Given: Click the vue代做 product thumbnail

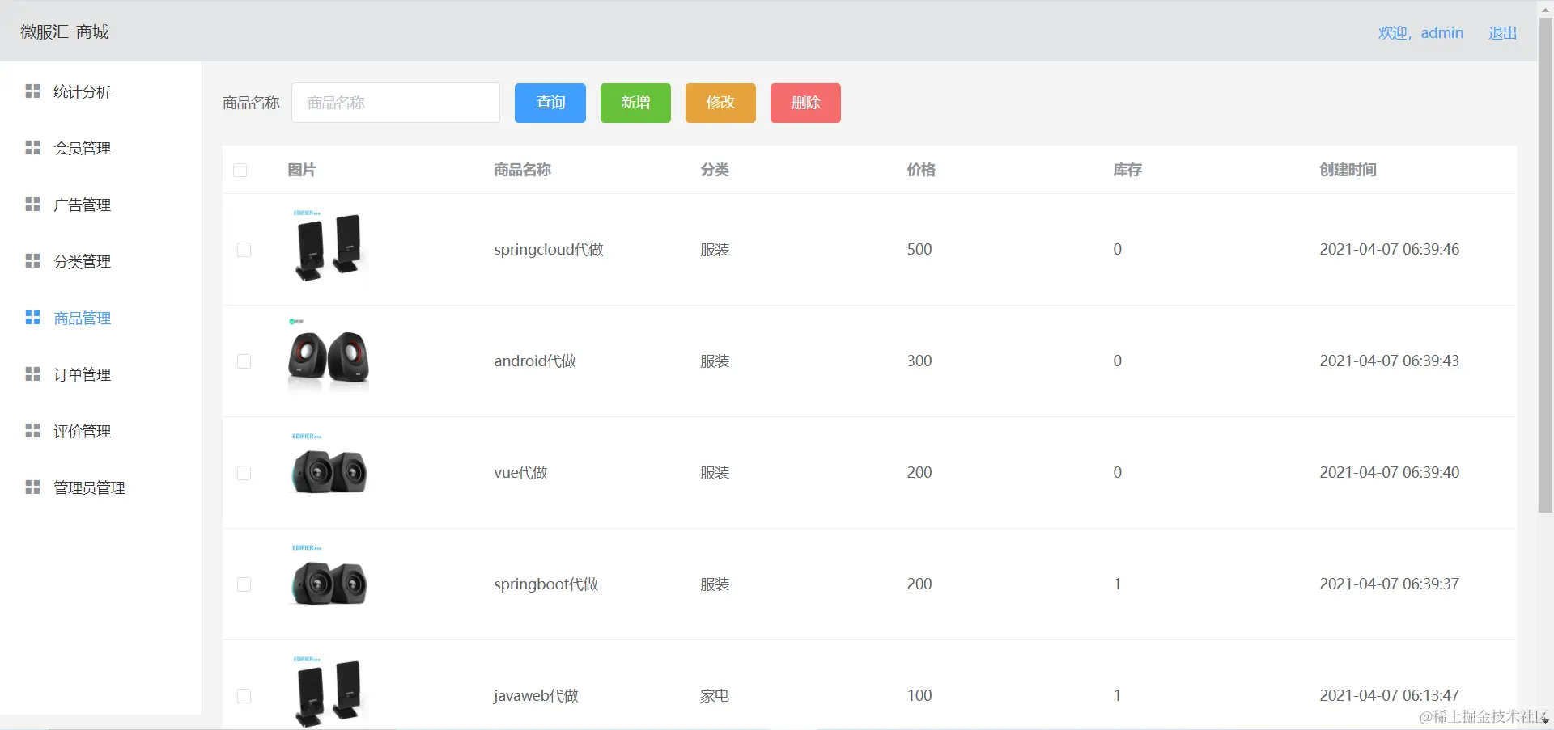Looking at the screenshot, I should pyautogui.click(x=329, y=467).
